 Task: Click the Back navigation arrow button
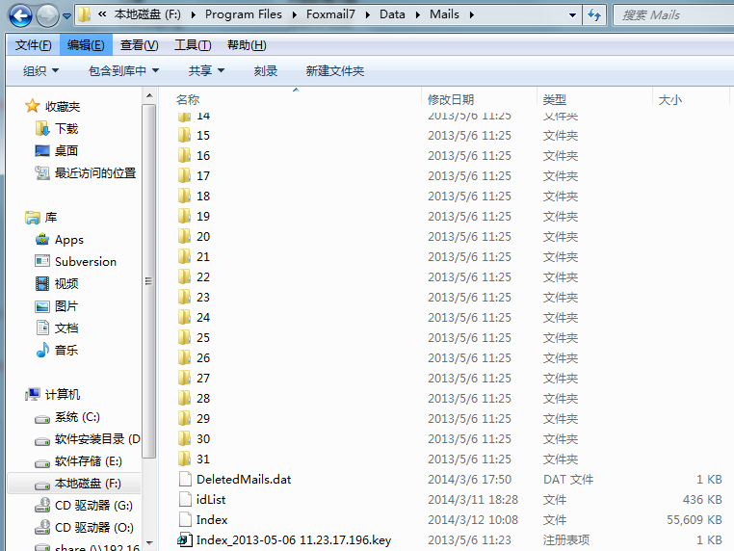(x=20, y=15)
